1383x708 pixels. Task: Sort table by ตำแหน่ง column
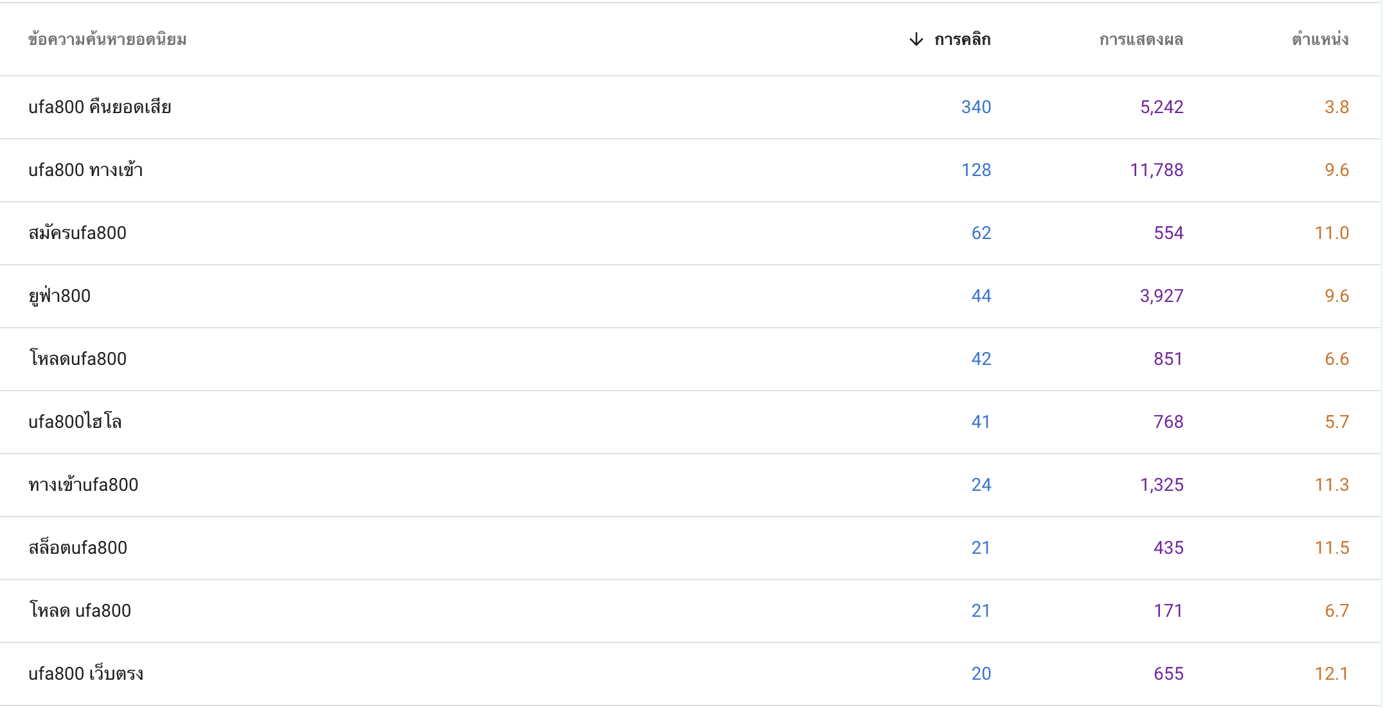1320,40
